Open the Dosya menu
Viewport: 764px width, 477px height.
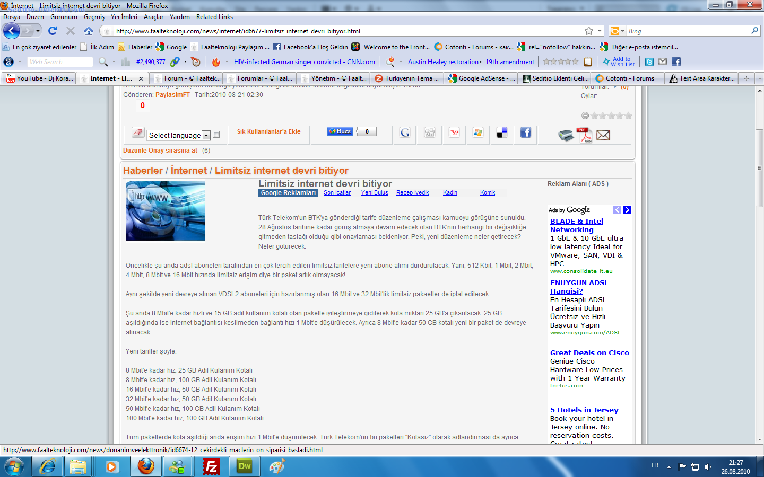click(12, 17)
